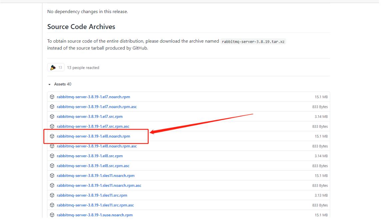This screenshot has height=222, width=384.
Task: Click the 15.1 MB size of sles11.noarch.rpm
Action: 321,176
